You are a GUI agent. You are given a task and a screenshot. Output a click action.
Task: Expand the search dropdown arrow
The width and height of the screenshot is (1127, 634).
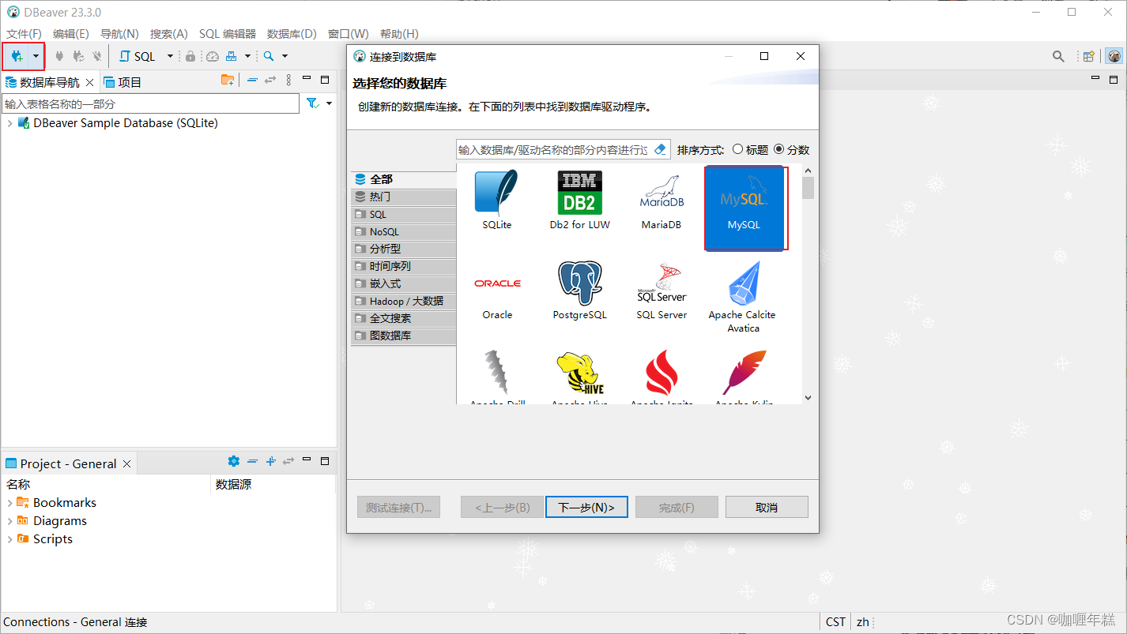285,56
